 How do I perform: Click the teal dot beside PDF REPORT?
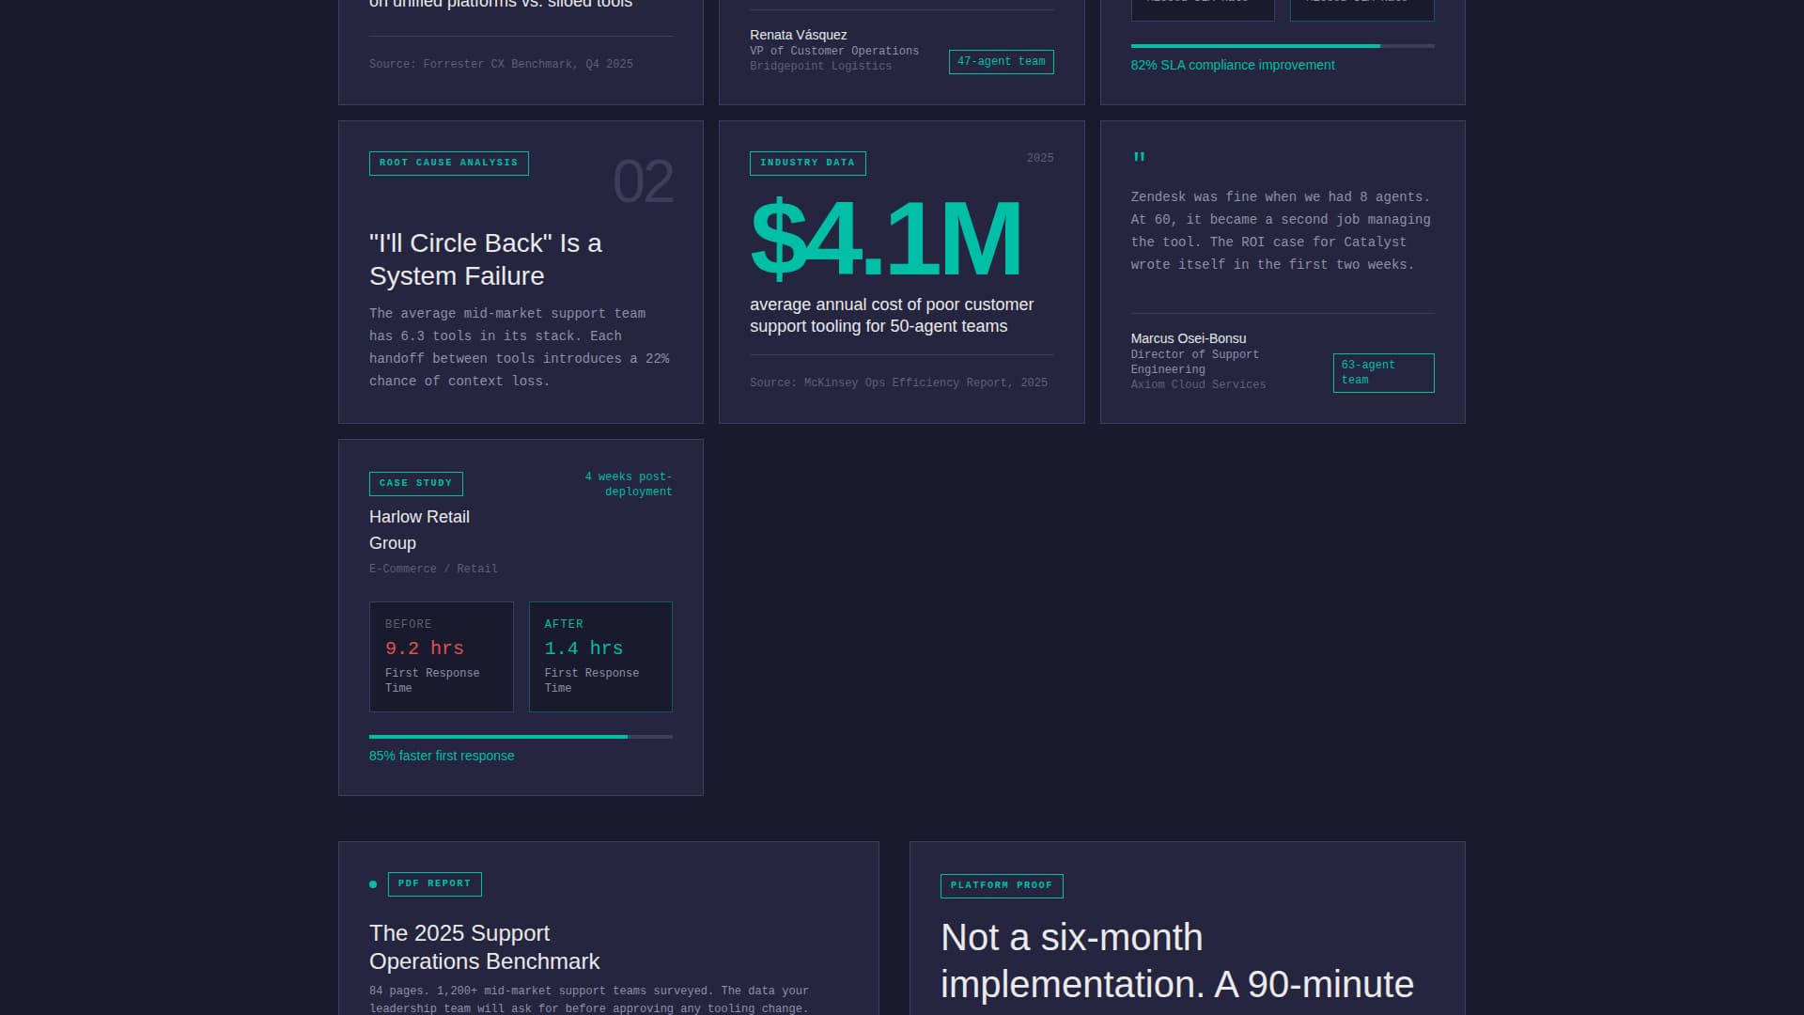click(x=373, y=884)
